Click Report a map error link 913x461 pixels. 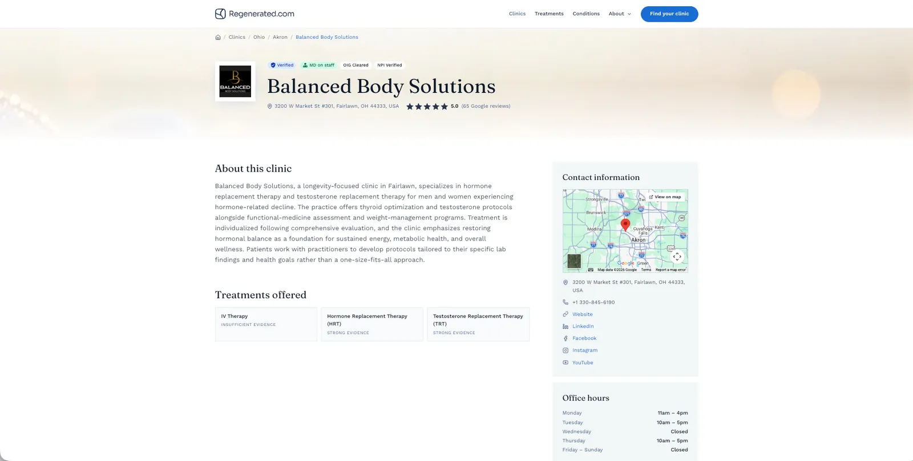click(x=670, y=270)
